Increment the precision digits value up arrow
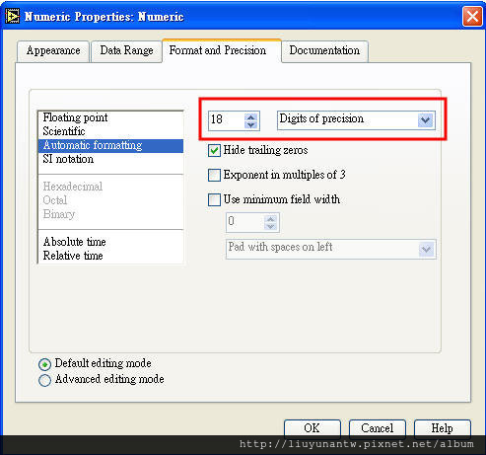Image resolution: width=486 pixels, height=455 pixels. [x=251, y=116]
